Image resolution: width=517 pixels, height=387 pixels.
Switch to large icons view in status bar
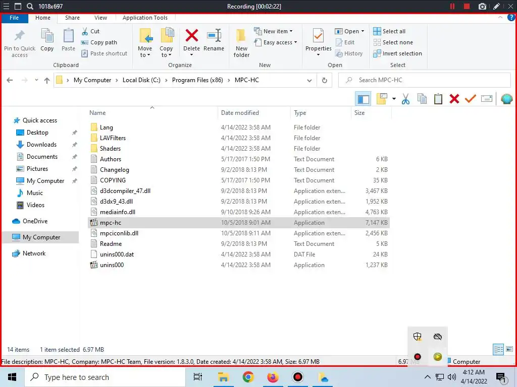(x=509, y=349)
